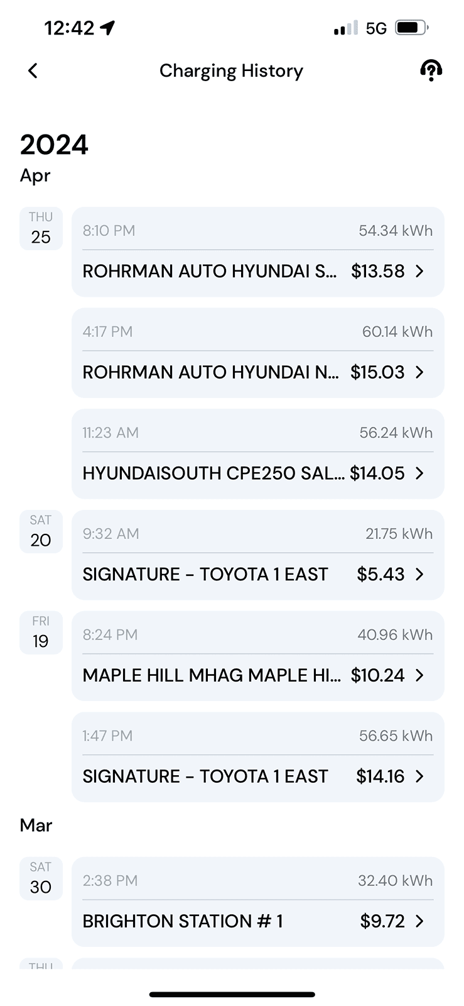This screenshot has width=464, height=1006.
Task: Open chevron beside $14.05 charge
Action: tap(420, 473)
